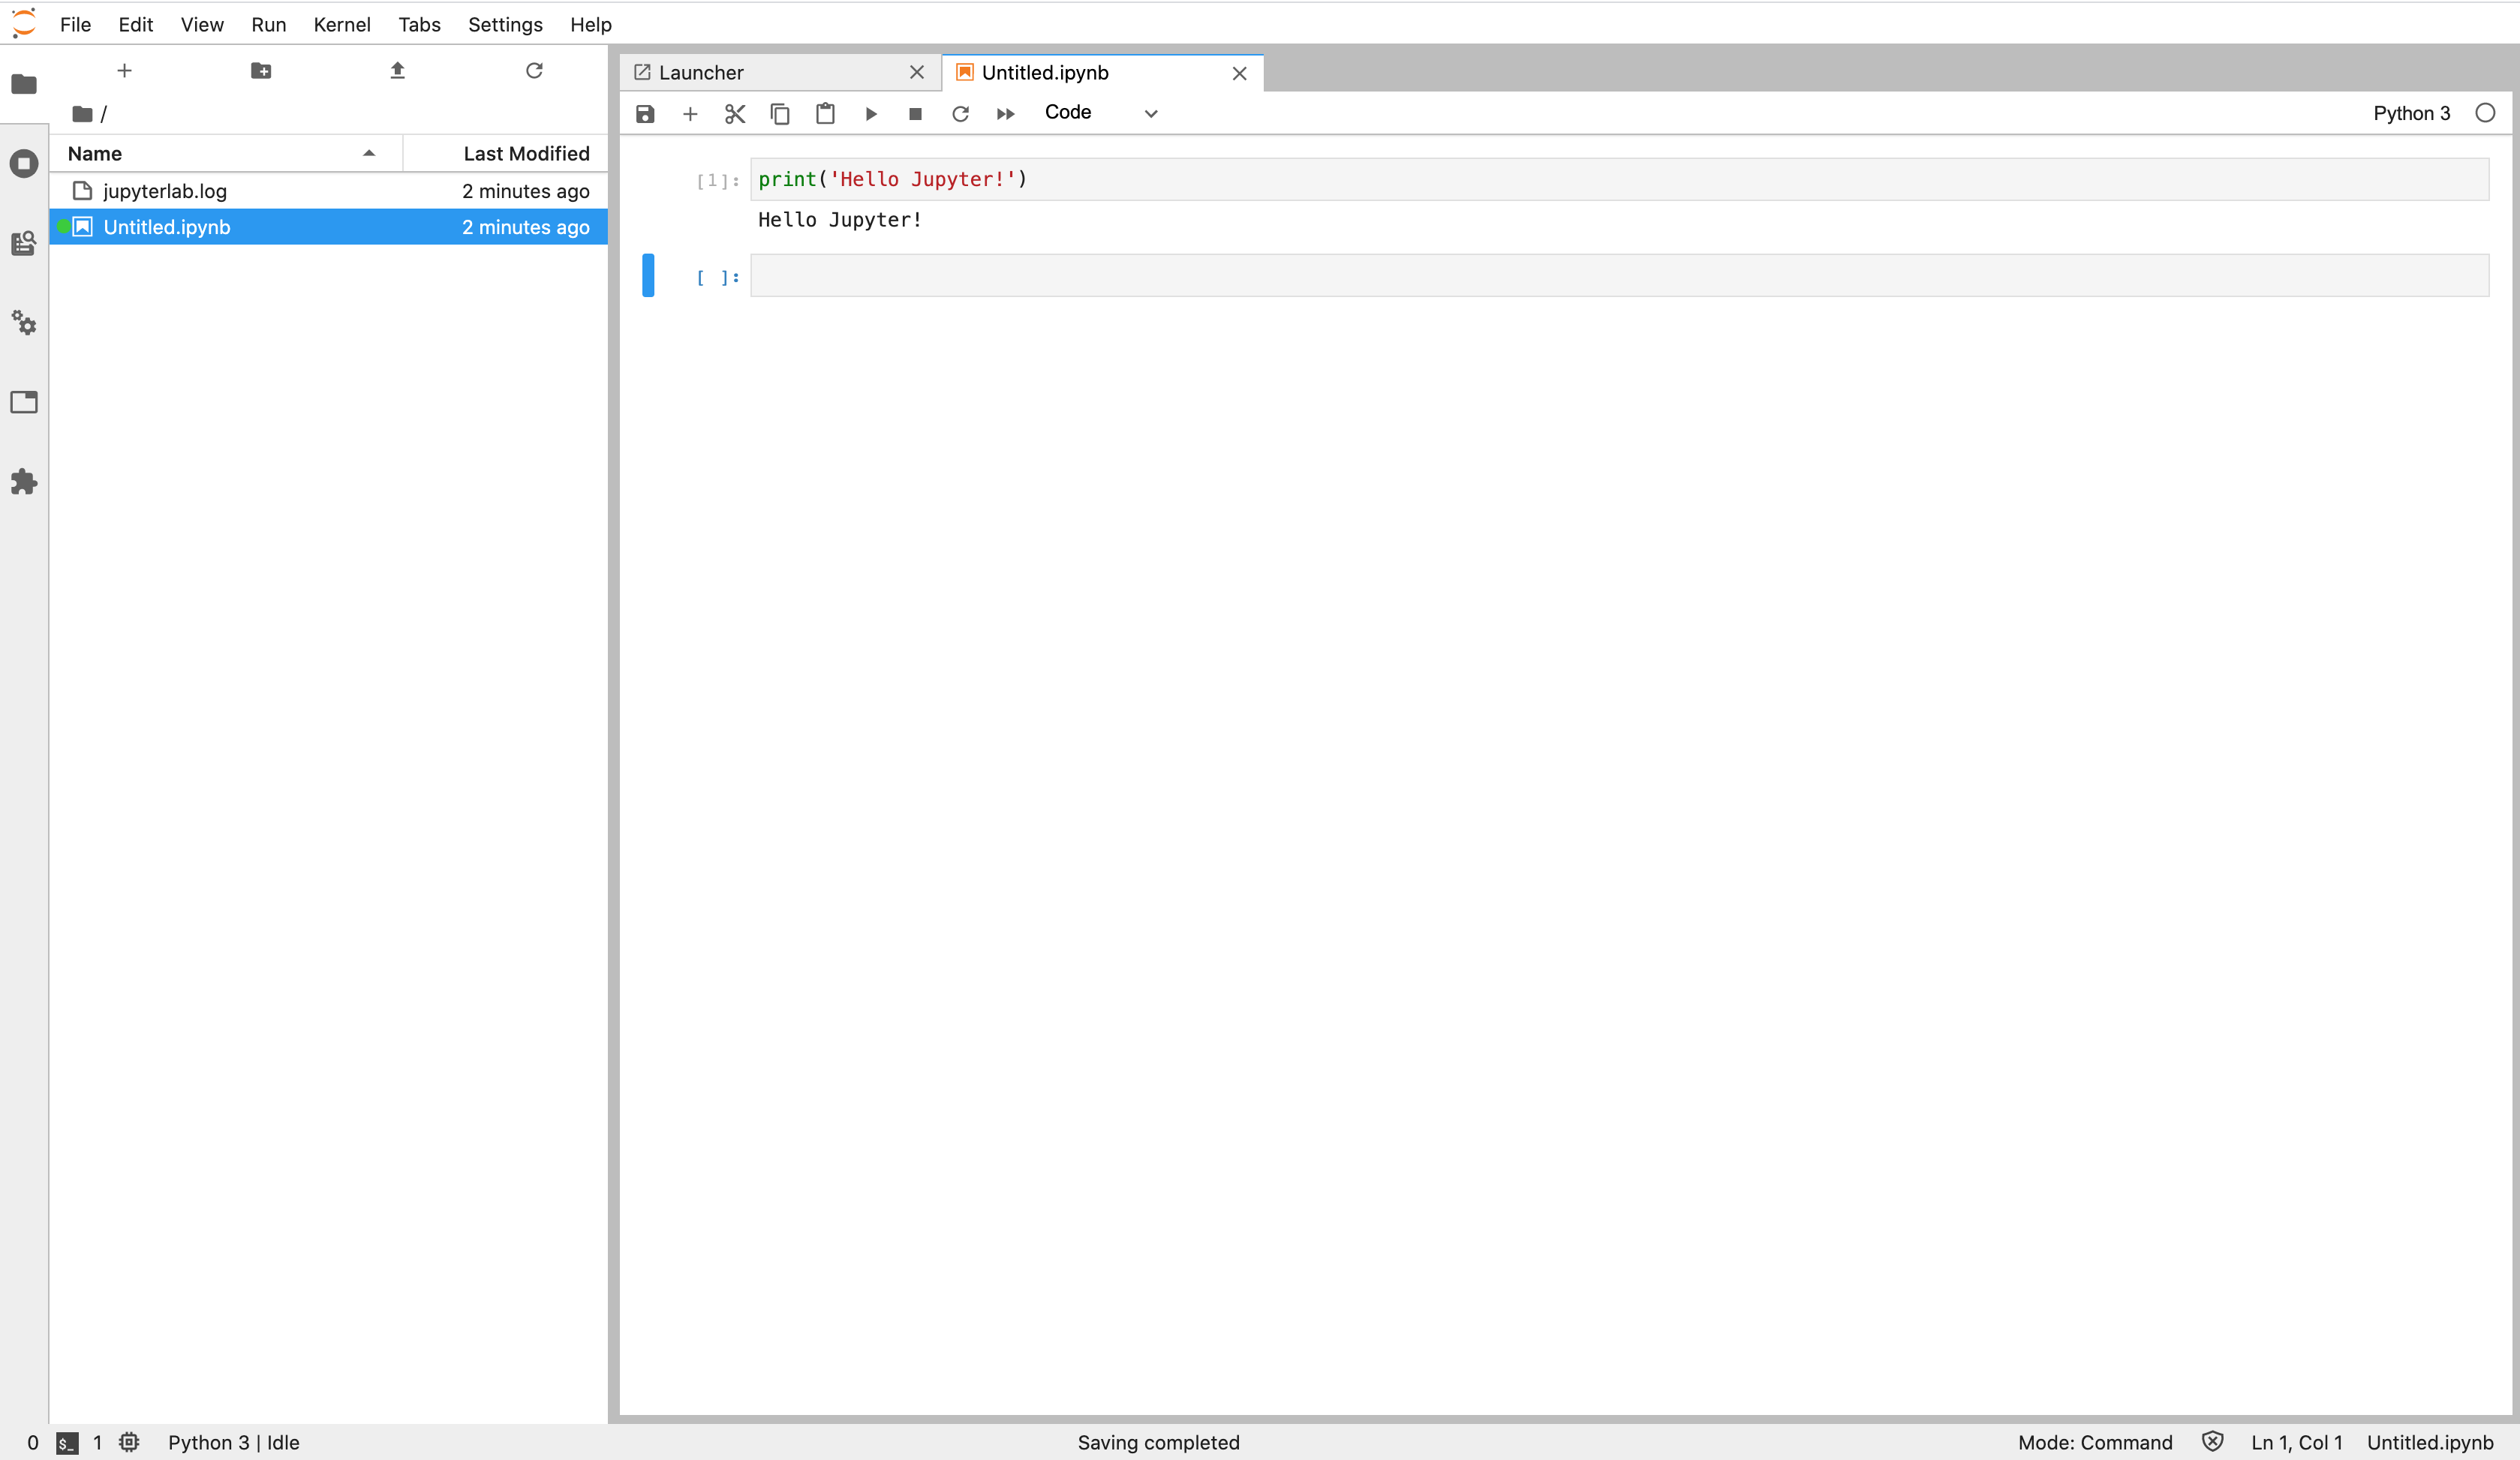The image size is (2520, 1460).
Task: Click Python 3 | Idle in status bar
Action: pyautogui.click(x=233, y=1442)
